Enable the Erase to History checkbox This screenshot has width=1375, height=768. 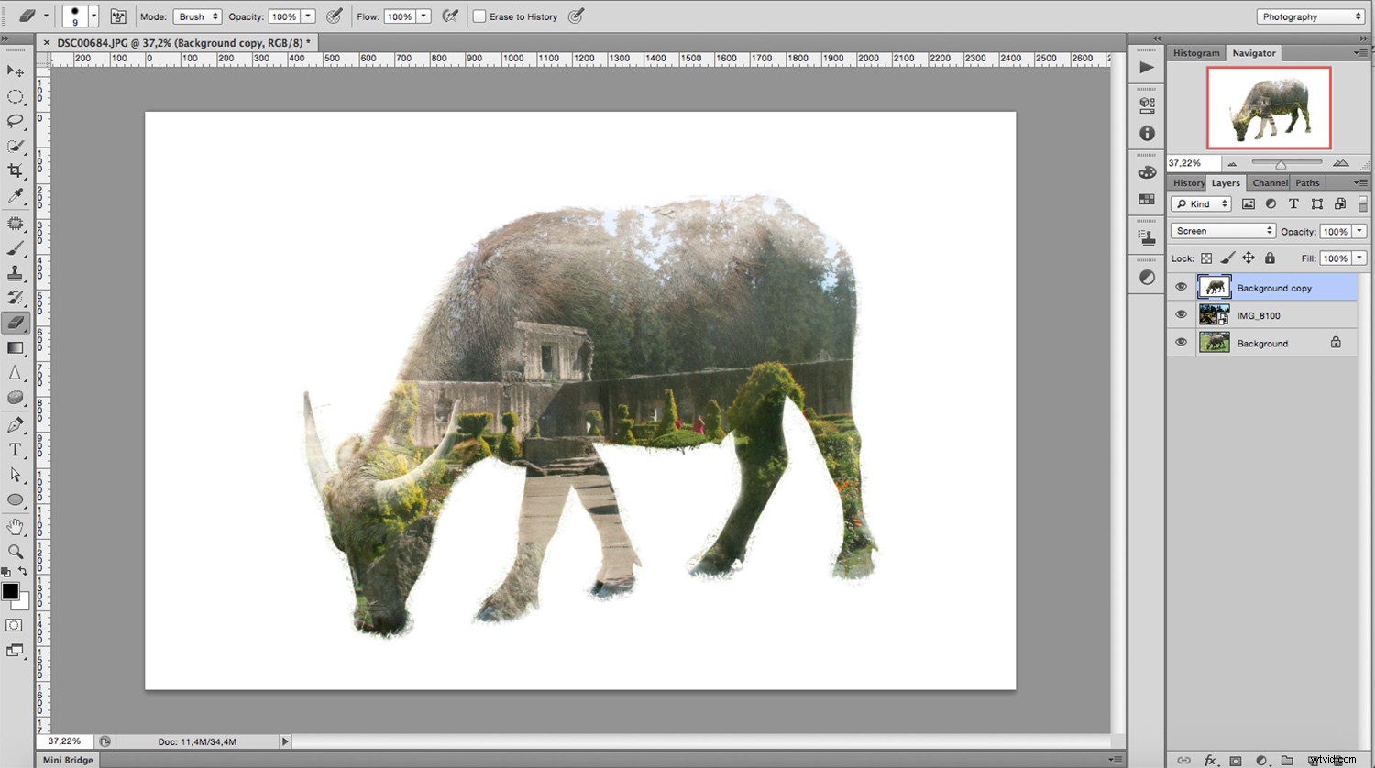478,16
